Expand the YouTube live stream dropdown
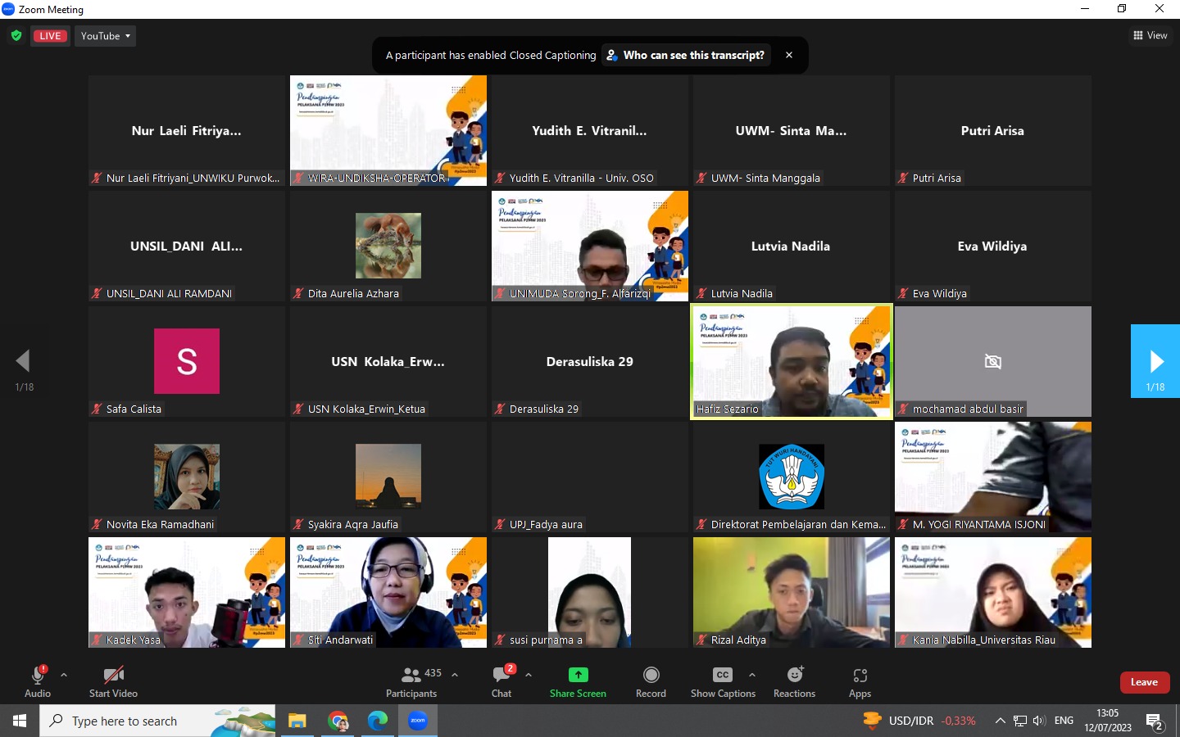The width and height of the screenshot is (1180, 737). 106,36
